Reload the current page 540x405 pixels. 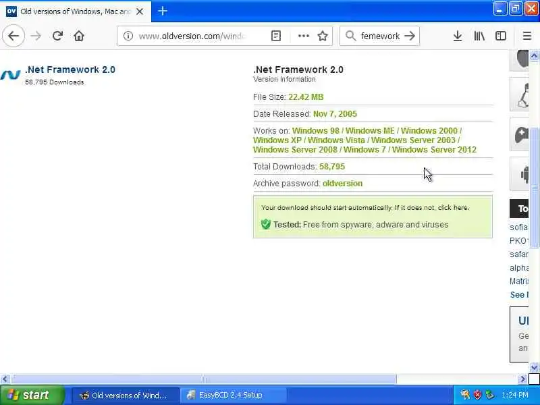click(x=57, y=36)
